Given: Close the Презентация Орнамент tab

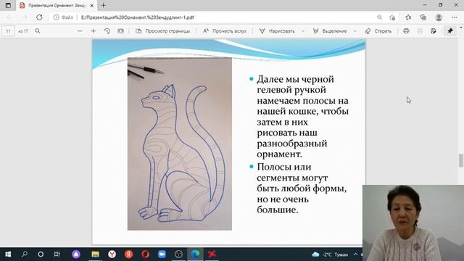Looking at the screenshot, I should (92, 5).
